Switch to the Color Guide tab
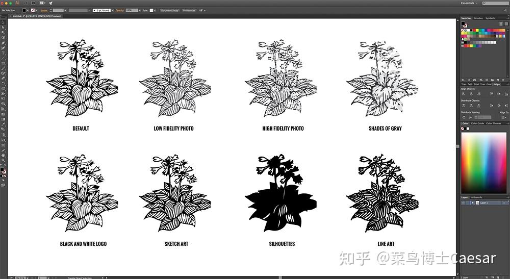Viewport: 510px width, 279px height. [477, 123]
